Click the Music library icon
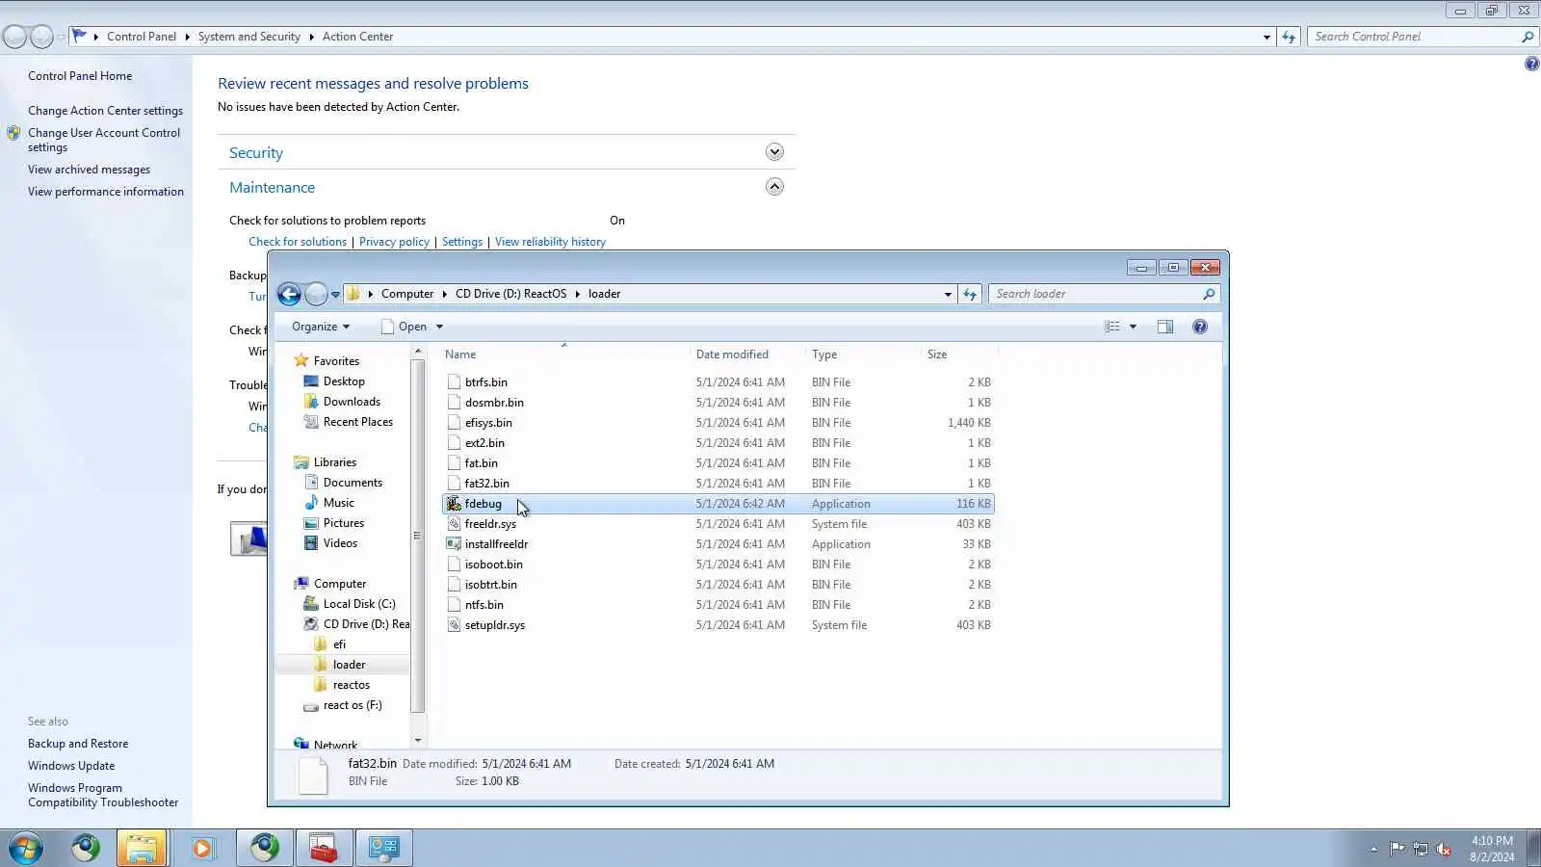Viewport: 1541px width, 867px height. [x=311, y=503]
